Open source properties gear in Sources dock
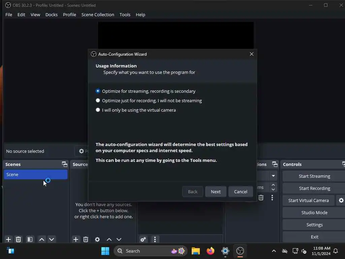Screen dimensions: 345x259 97,239
